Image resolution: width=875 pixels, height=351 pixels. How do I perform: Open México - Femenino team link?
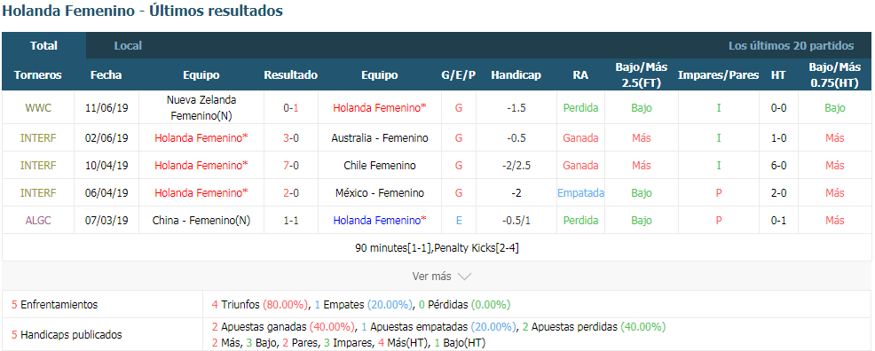[x=380, y=192]
